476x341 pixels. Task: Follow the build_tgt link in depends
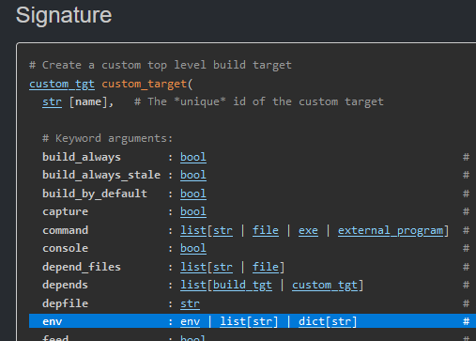pos(242,285)
